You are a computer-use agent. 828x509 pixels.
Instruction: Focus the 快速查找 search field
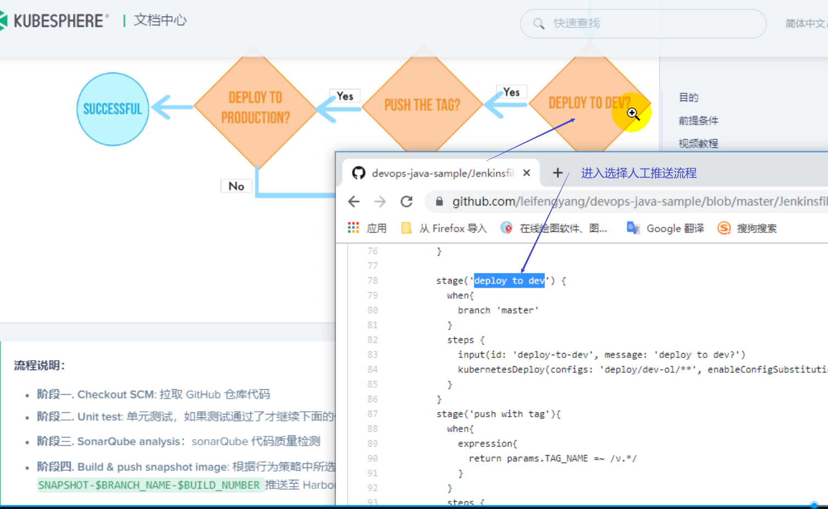point(643,24)
